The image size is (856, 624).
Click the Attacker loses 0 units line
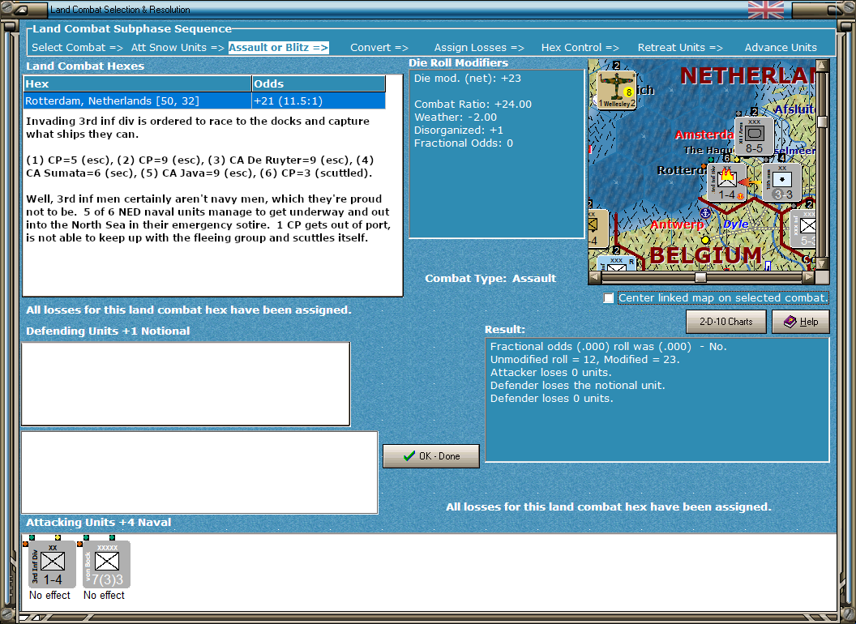(551, 372)
